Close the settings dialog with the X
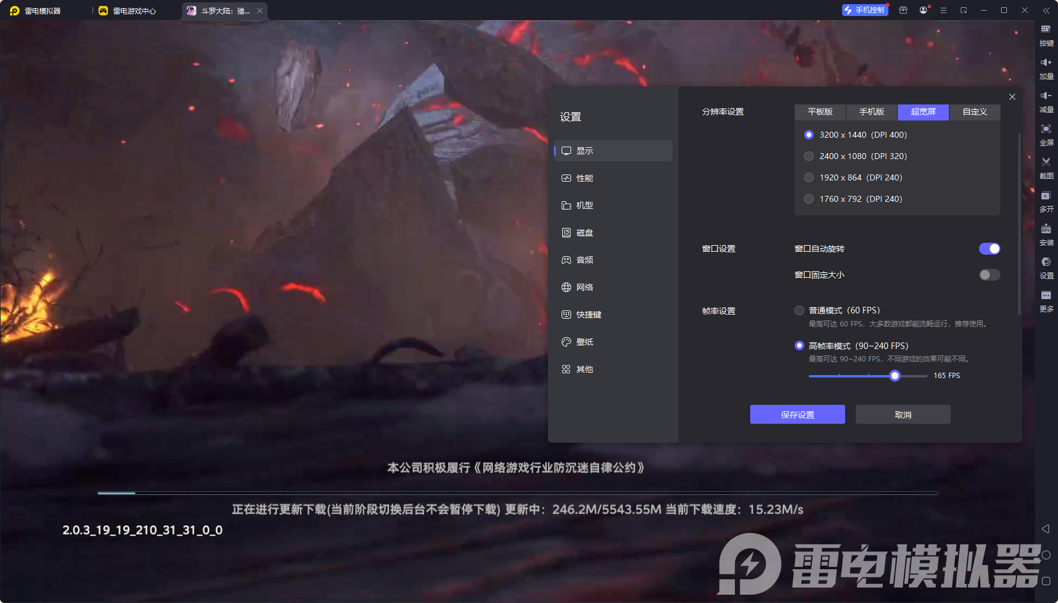 tap(1012, 97)
